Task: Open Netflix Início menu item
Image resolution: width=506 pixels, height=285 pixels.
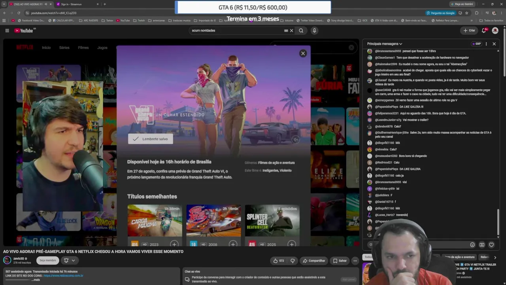Action: coord(46,47)
